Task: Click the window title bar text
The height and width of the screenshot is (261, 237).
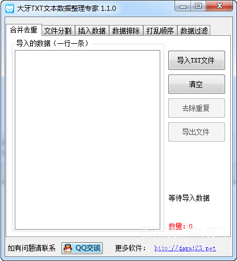Action: click(66, 9)
